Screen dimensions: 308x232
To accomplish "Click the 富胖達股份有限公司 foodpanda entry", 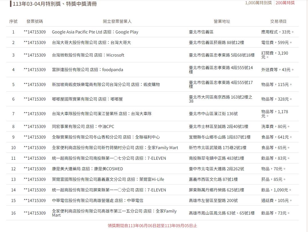I will [87, 69].
